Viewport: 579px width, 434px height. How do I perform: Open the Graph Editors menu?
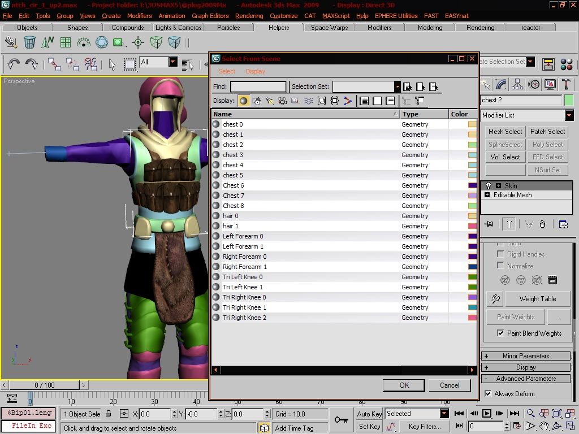click(210, 16)
